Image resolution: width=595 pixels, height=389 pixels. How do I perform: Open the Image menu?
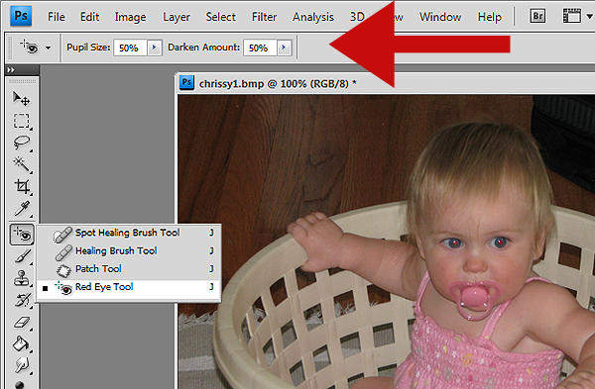(x=130, y=18)
